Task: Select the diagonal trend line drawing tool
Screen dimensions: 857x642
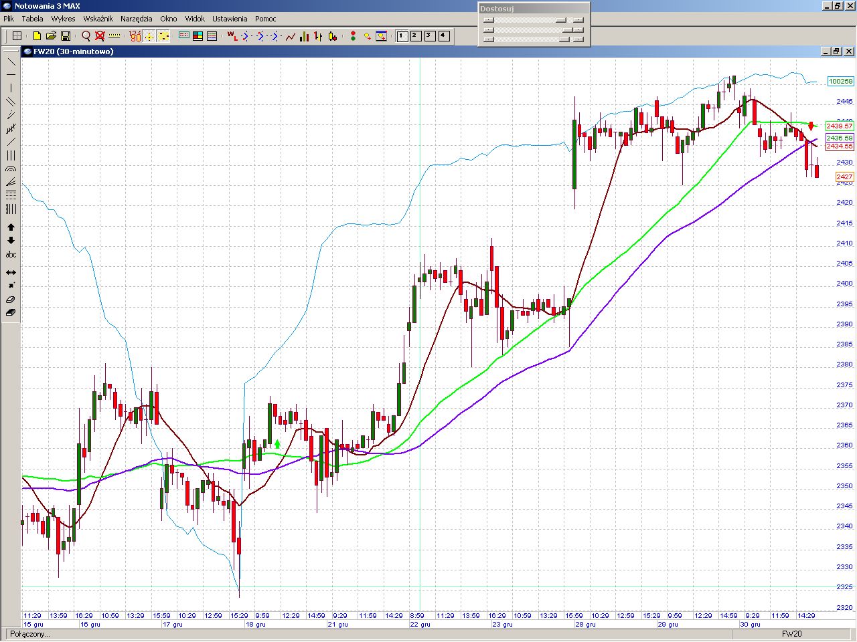Action: 11,62
